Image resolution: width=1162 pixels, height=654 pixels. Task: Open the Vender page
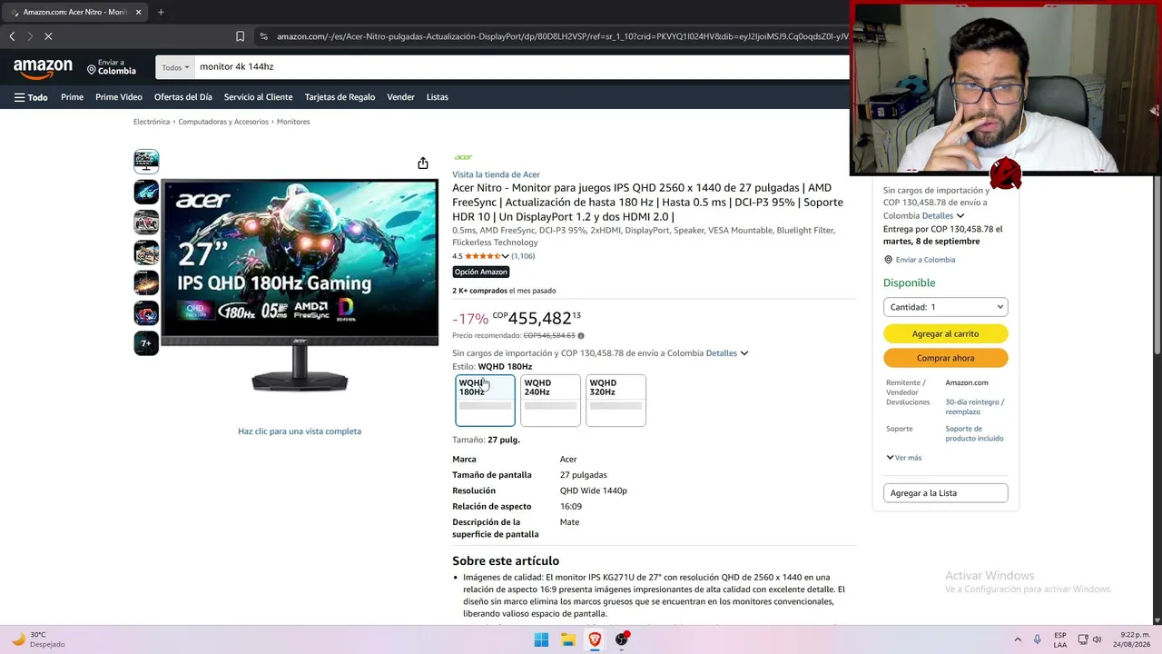(x=400, y=97)
